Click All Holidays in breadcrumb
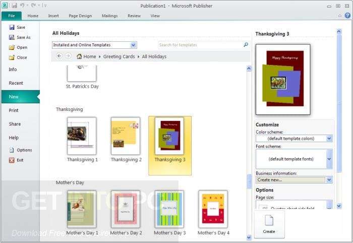The image size is (353, 243). (154, 56)
